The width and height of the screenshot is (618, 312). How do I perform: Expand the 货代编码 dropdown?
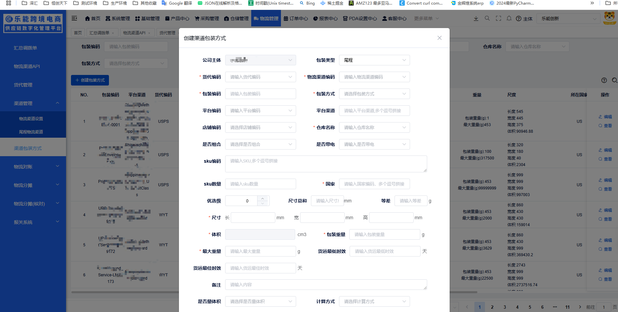tap(260, 77)
